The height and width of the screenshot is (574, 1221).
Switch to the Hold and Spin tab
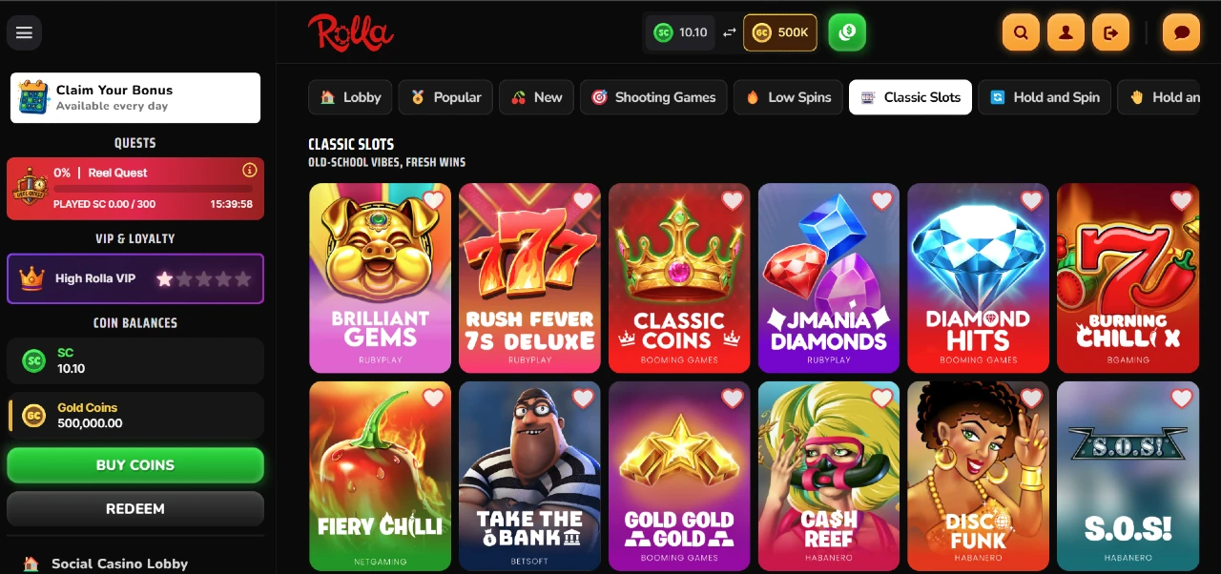[1045, 97]
